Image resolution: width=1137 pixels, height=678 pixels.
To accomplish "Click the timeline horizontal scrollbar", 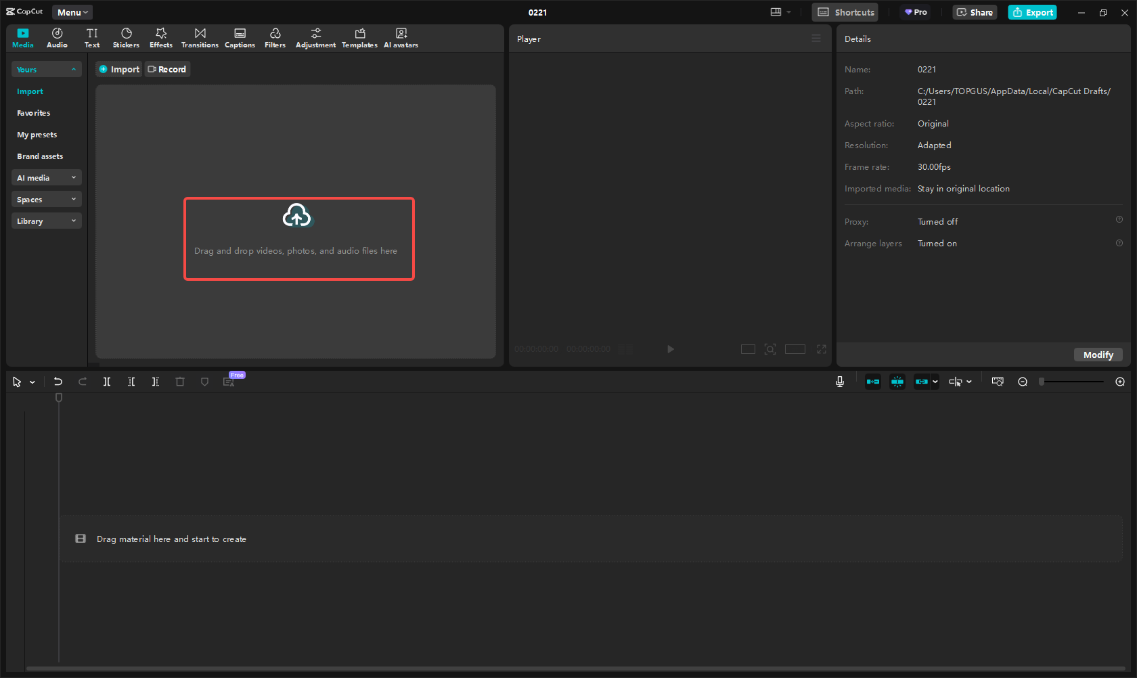I will click(x=575, y=669).
